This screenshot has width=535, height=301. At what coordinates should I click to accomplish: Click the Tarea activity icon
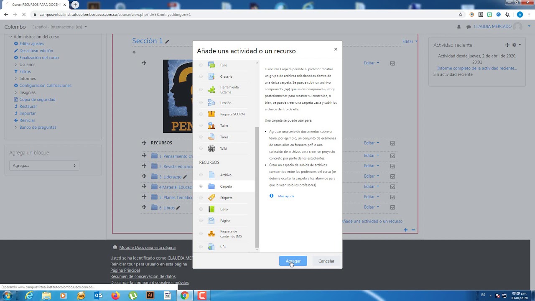tap(211, 137)
